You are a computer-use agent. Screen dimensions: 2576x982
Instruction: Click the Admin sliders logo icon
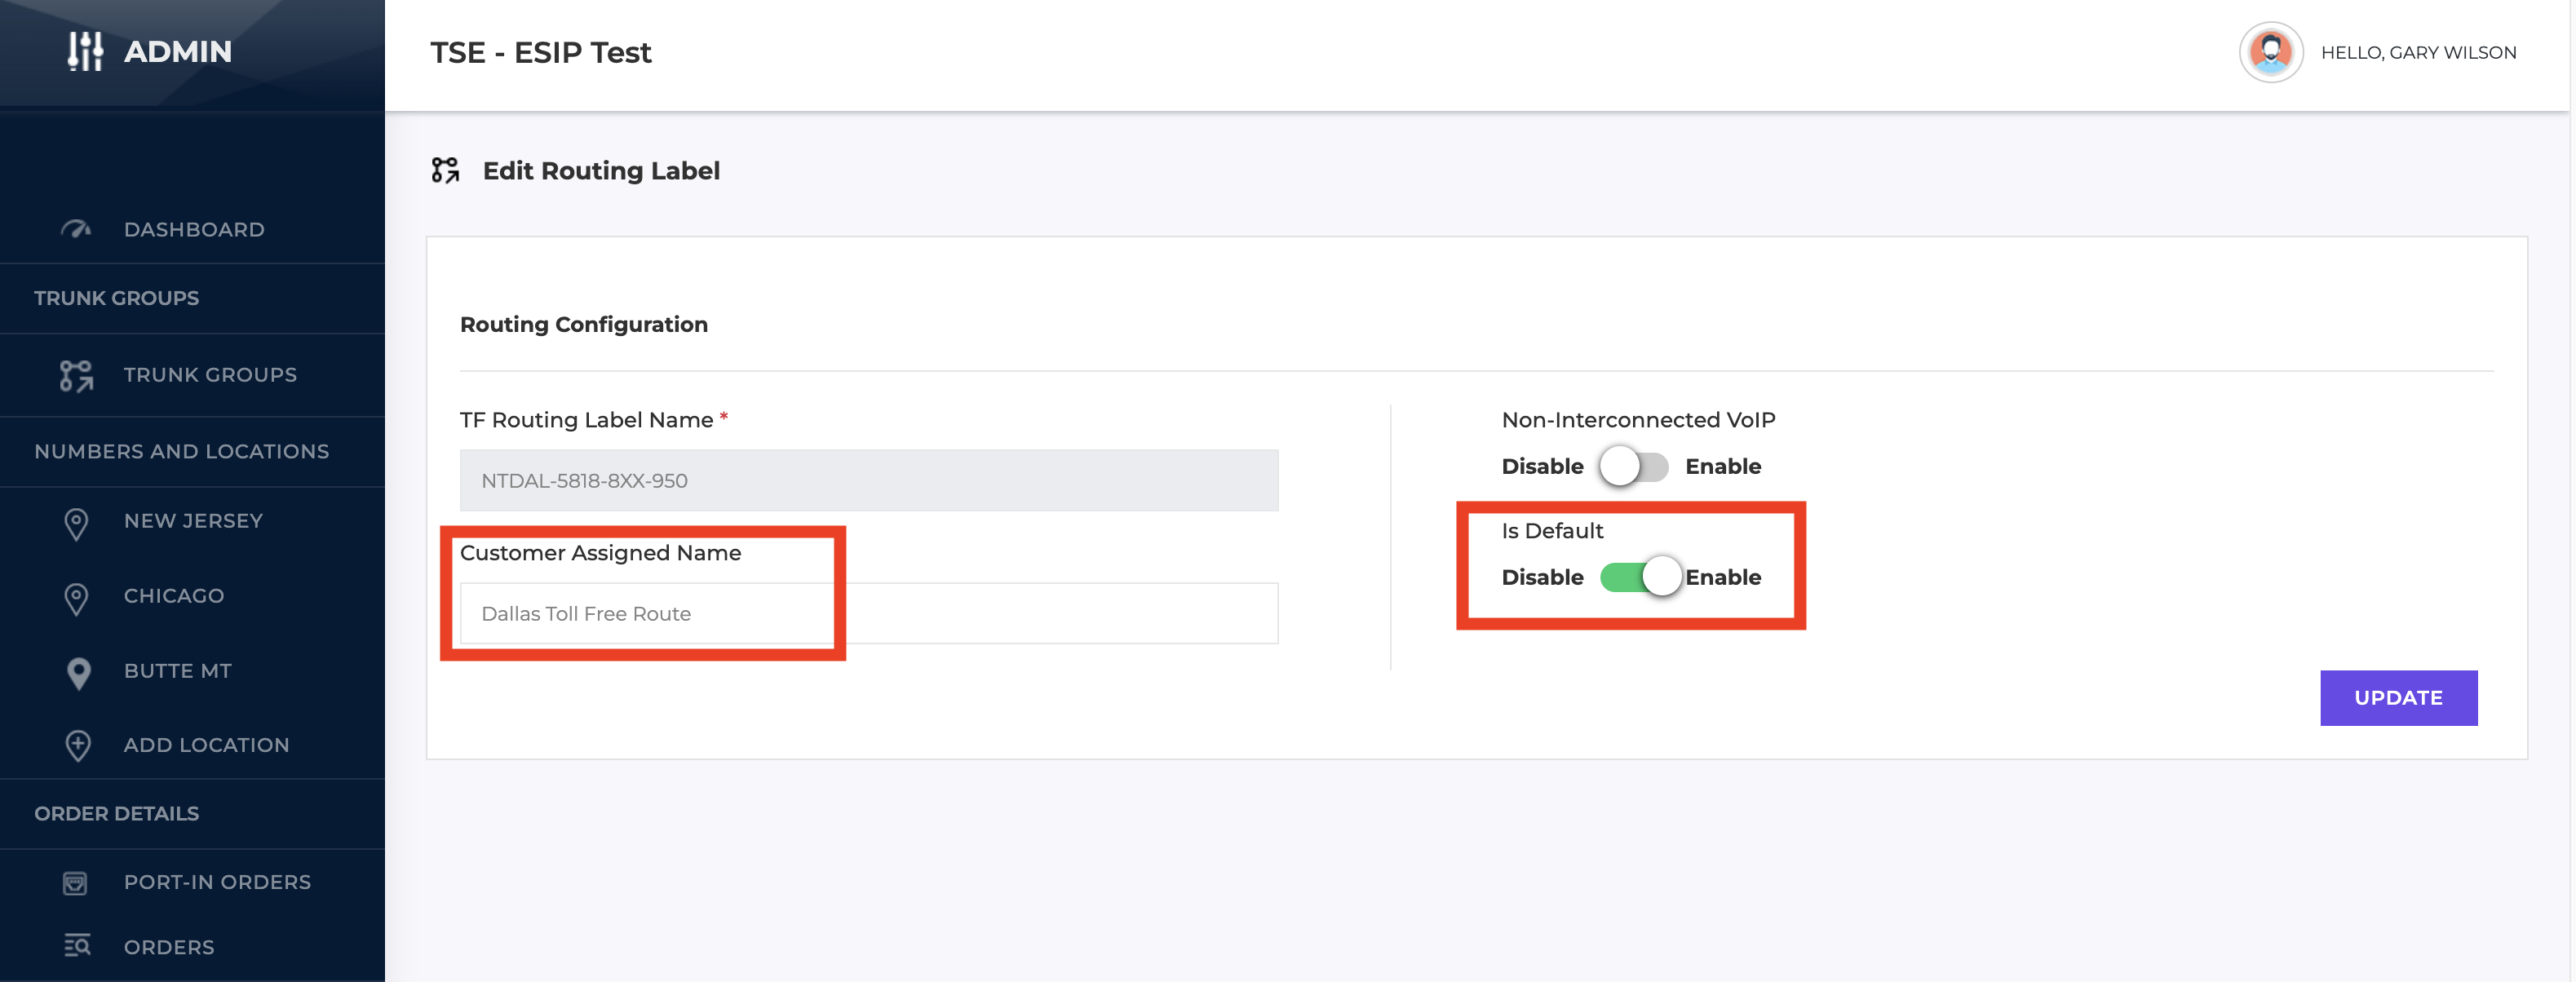(85, 51)
